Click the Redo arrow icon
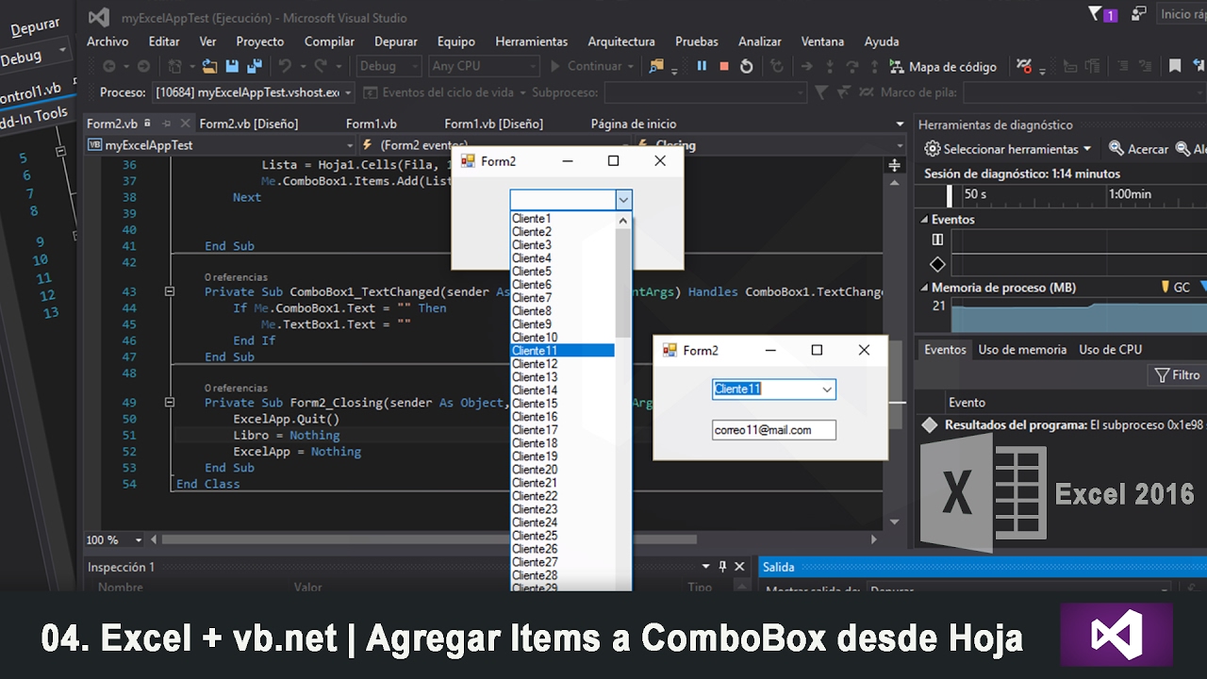Screen dimensions: 1207x679 tap(321, 66)
